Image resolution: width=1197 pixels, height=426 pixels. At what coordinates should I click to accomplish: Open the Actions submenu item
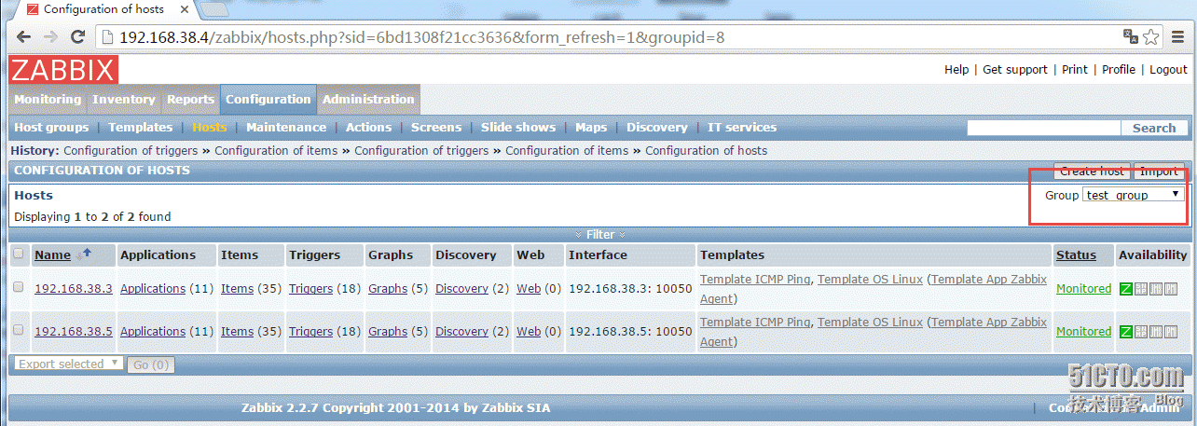[x=369, y=128]
